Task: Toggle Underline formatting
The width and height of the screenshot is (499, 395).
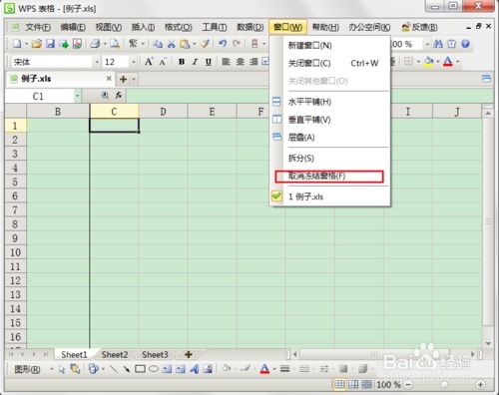Action: click(209, 62)
